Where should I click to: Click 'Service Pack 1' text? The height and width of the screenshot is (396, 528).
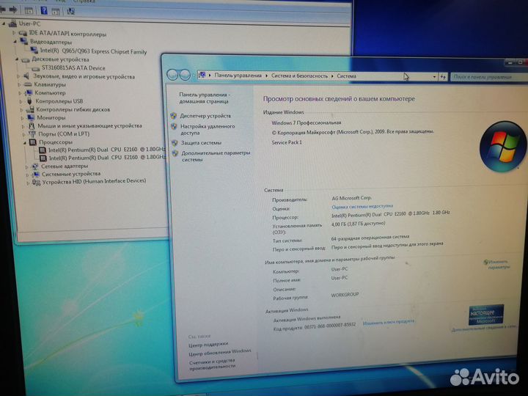[287, 142]
